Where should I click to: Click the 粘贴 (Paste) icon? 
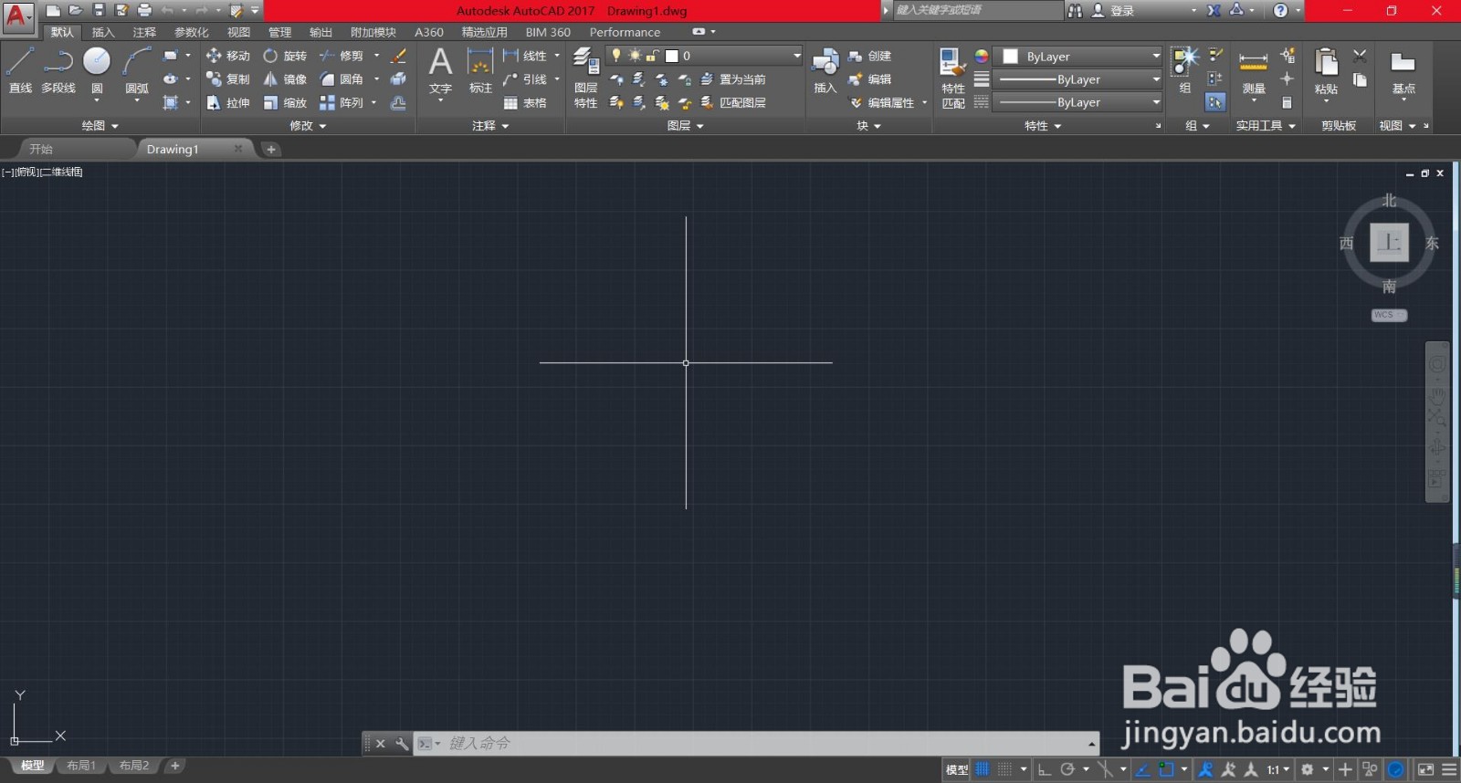coord(1326,73)
